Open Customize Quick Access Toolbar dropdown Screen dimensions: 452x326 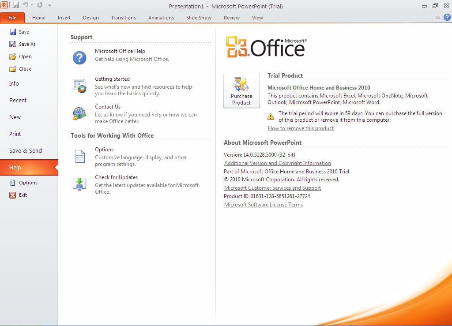tap(49, 5)
